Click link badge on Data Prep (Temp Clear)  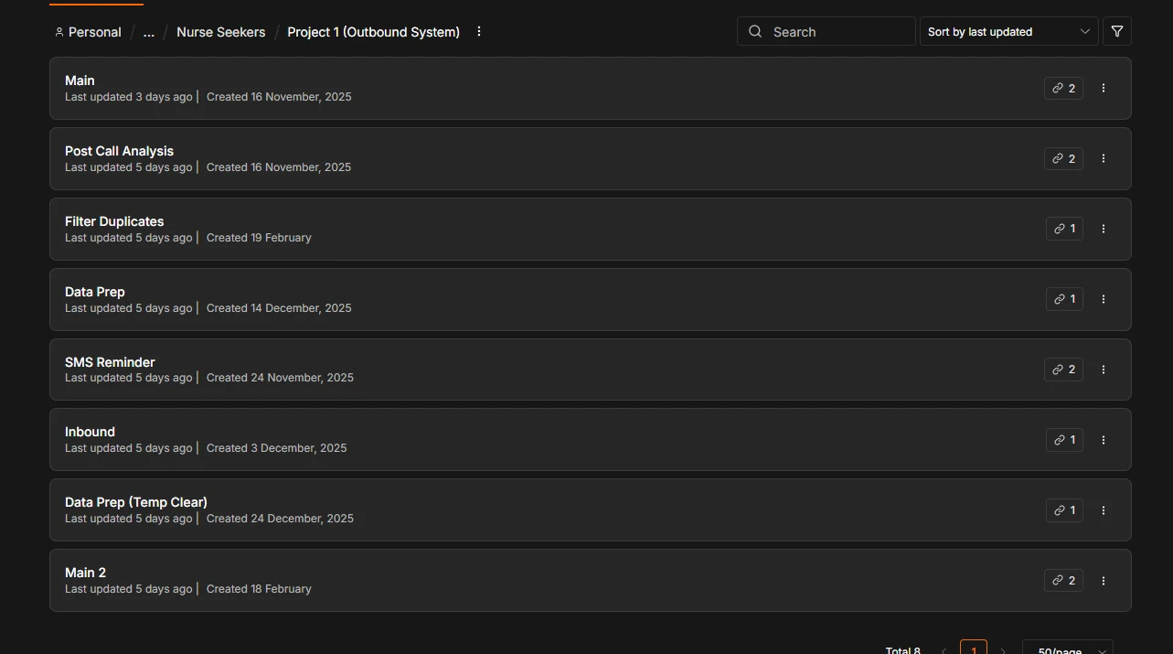coord(1064,510)
